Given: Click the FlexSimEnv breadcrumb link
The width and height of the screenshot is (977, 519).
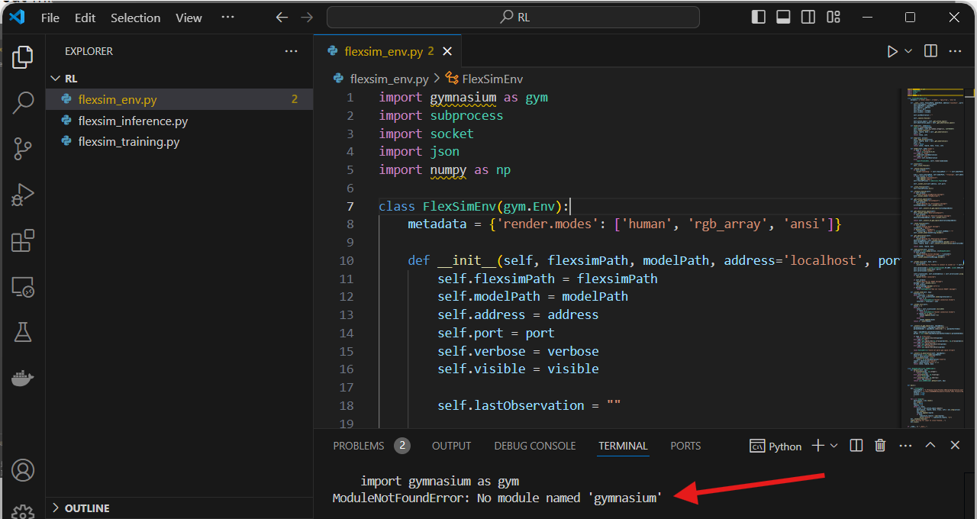Looking at the screenshot, I should (x=492, y=79).
